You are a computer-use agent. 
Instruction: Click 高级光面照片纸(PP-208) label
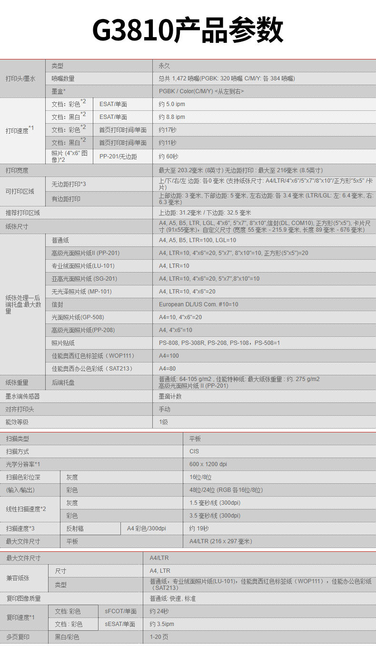point(83,330)
